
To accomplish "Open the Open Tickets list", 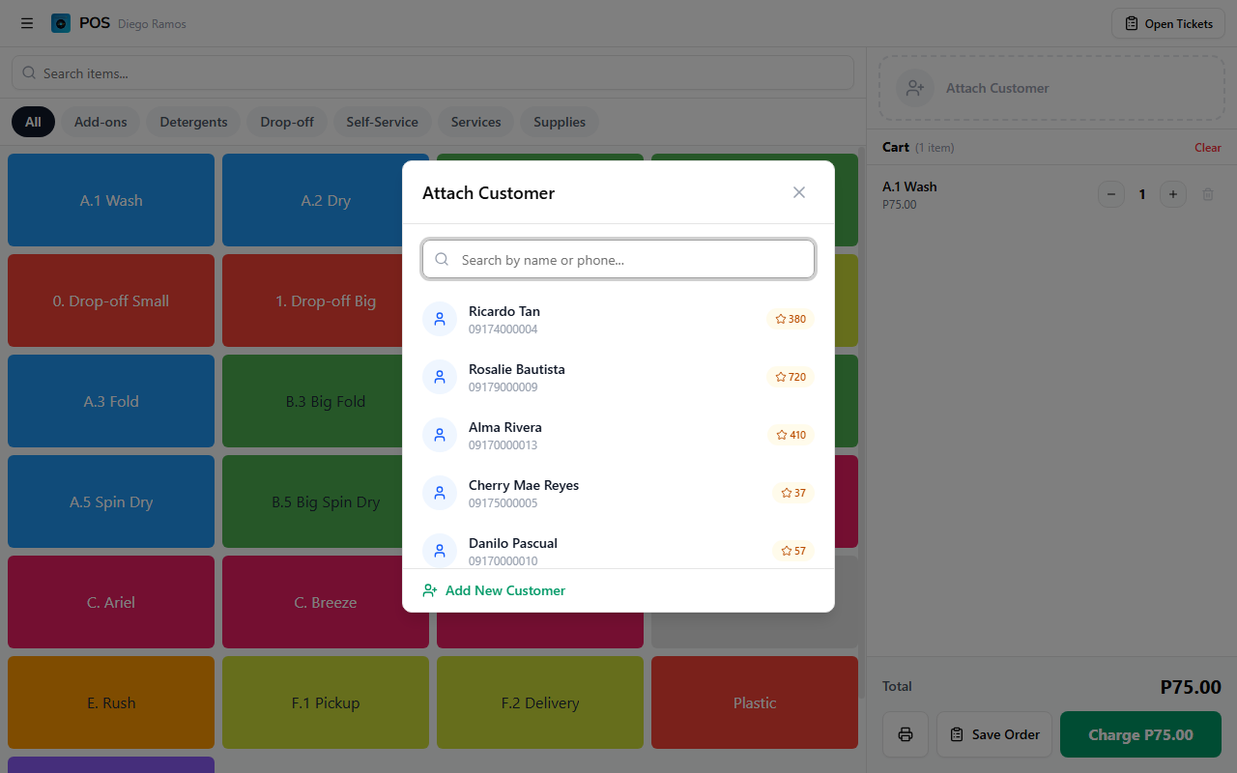I will pos(1168,23).
